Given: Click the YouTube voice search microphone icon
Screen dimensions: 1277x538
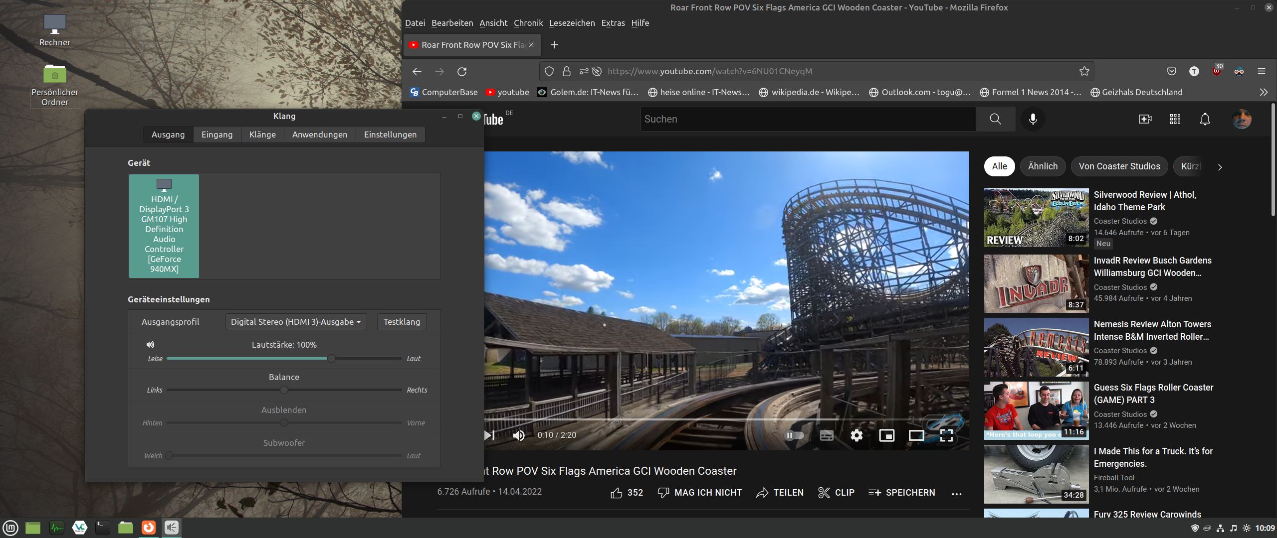Looking at the screenshot, I should (1033, 119).
